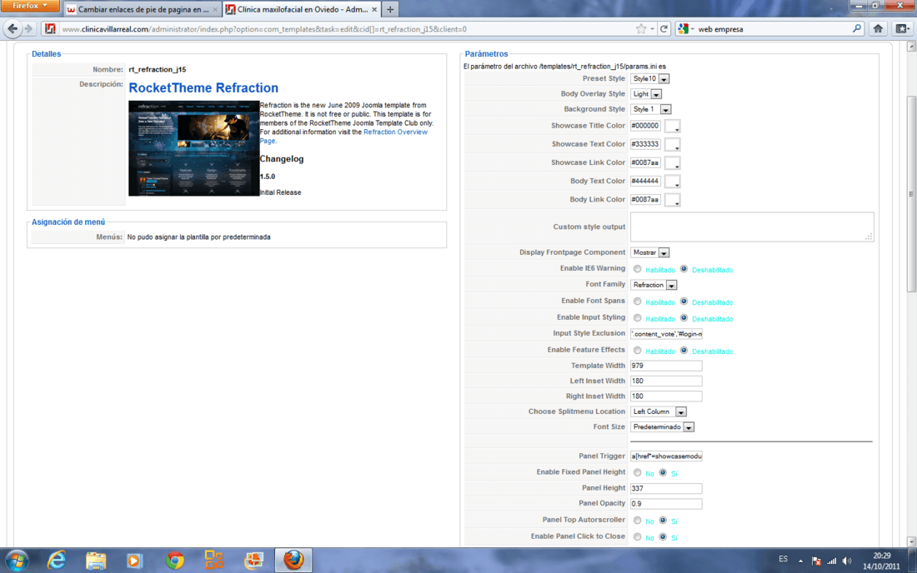917x573 pixels.
Task: Click the browser Back arrow button
Action: 13,28
